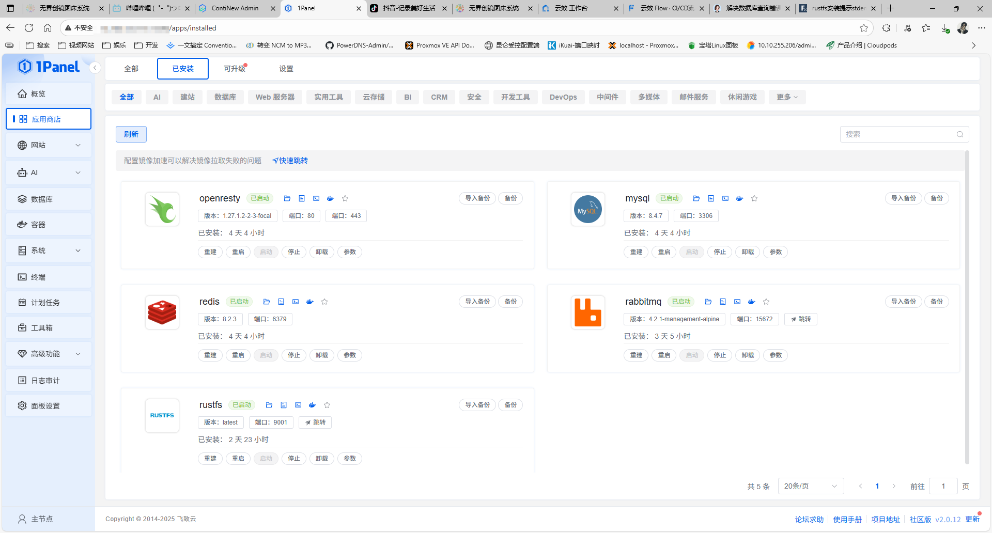Screen dimensions: 992x533
Task: Open the mysql log file icon
Action: pyautogui.click(x=711, y=198)
